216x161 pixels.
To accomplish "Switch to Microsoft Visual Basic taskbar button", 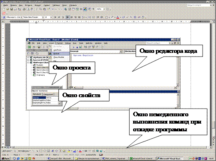I will [x=170, y=159].
